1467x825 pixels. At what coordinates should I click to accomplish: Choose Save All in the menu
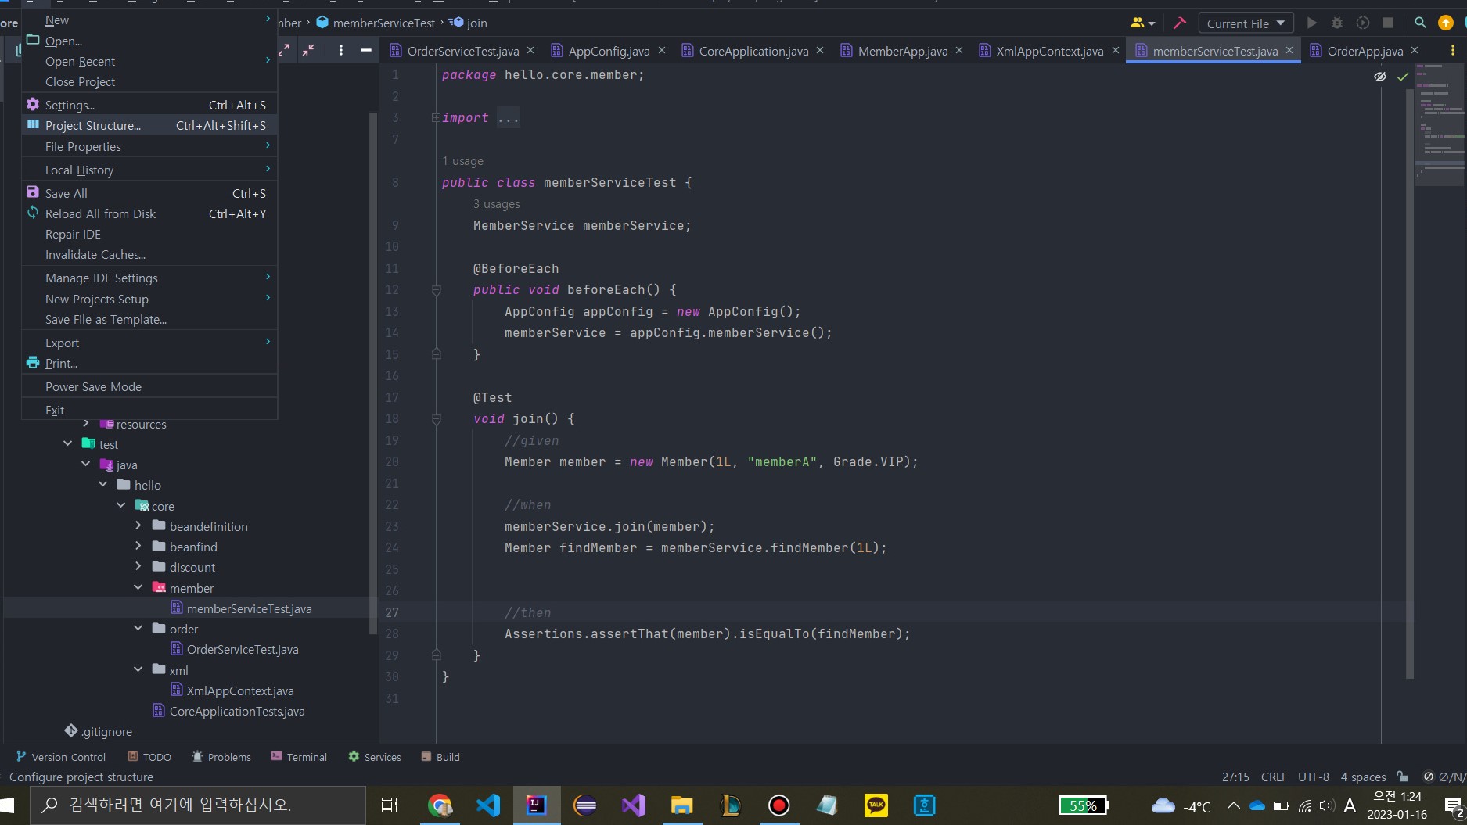(x=149, y=193)
